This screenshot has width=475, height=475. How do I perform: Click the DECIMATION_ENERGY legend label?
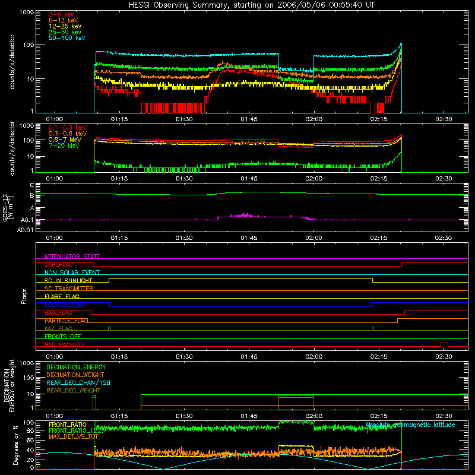pos(76,367)
